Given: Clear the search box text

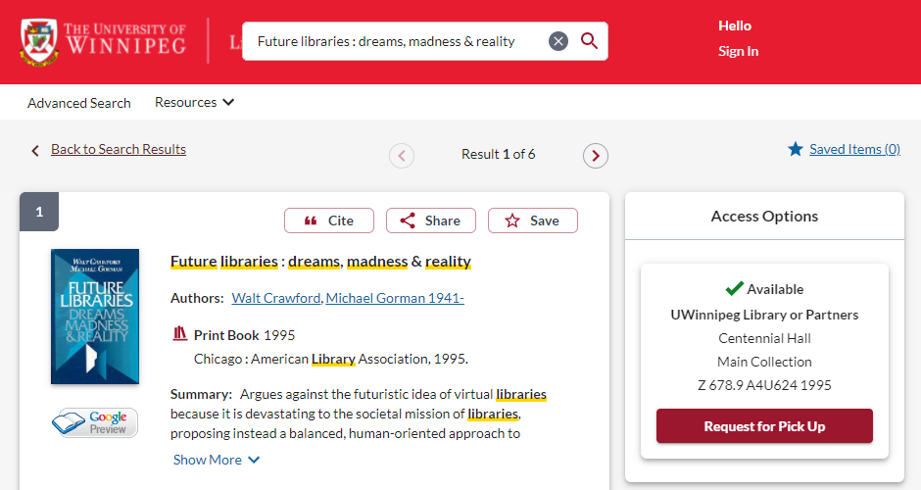Looking at the screenshot, I should (558, 41).
